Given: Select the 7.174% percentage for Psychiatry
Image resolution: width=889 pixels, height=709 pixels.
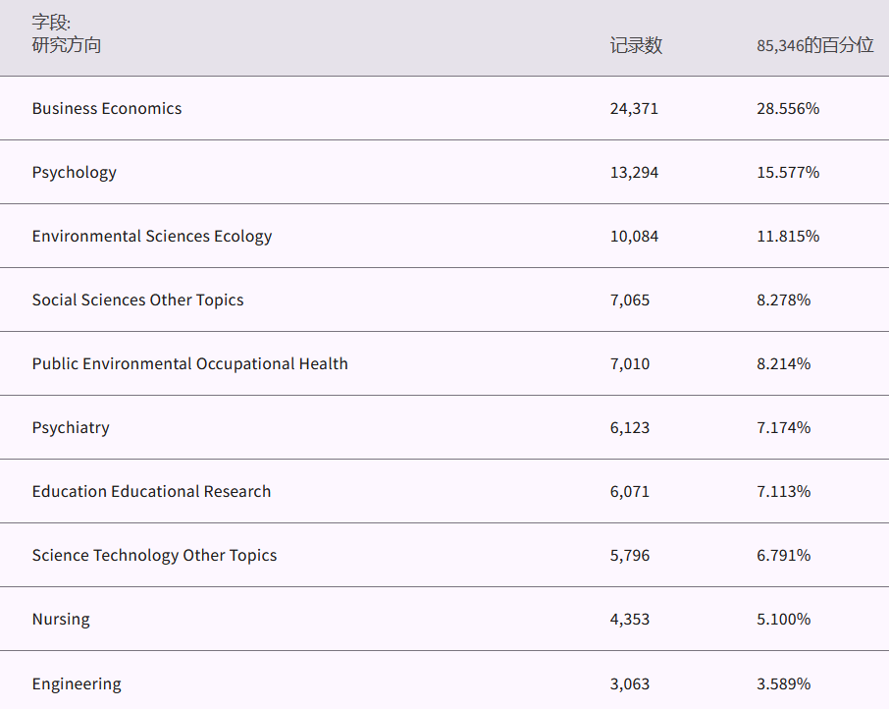Looking at the screenshot, I should (x=783, y=427).
